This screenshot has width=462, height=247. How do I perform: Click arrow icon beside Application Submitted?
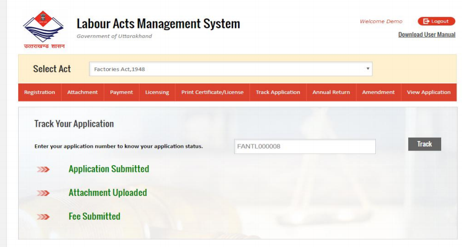pos(43,170)
